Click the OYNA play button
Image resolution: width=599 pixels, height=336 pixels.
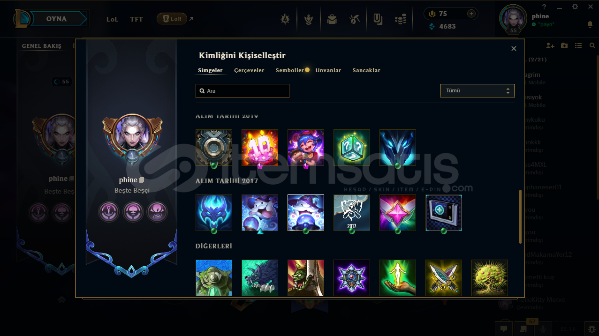pyautogui.click(x=56, y=19)
